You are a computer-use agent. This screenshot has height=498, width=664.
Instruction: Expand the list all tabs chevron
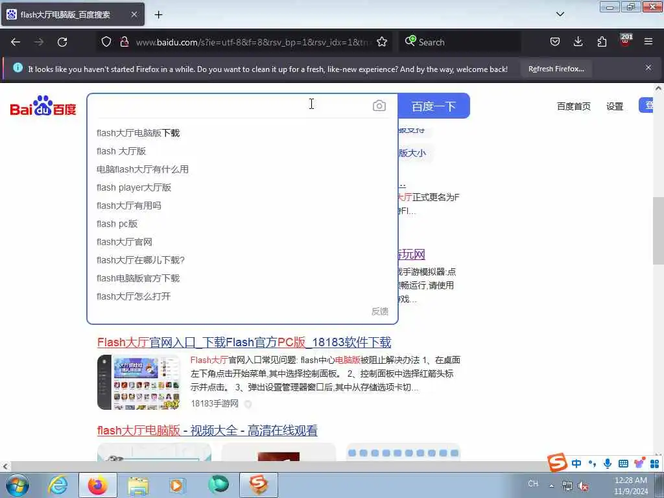[560, 14]
